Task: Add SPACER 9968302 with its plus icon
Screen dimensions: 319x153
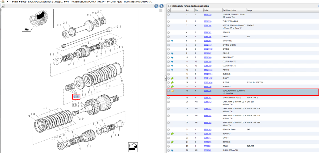Action: [x=169, y=33]
